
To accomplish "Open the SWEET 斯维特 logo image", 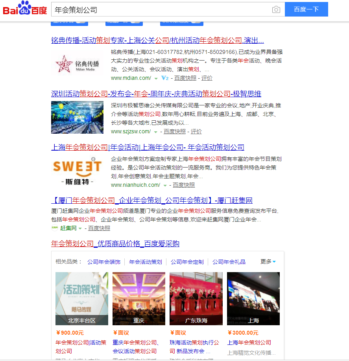I will (x=78, y=171).
